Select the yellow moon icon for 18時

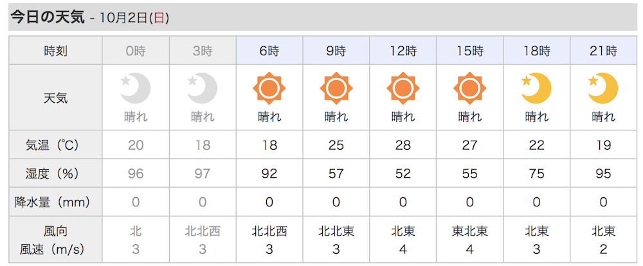pyautogui.click(x=536, y=89)
